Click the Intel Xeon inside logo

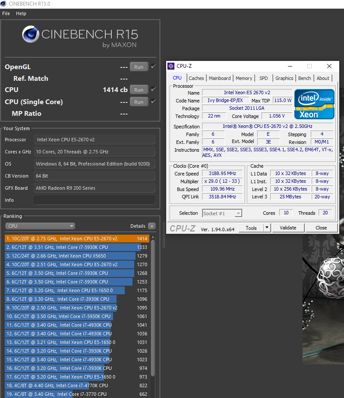[314, 104]
